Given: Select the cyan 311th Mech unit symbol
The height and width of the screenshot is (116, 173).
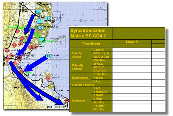Looking at the screenshot, I should click(42, 39).
